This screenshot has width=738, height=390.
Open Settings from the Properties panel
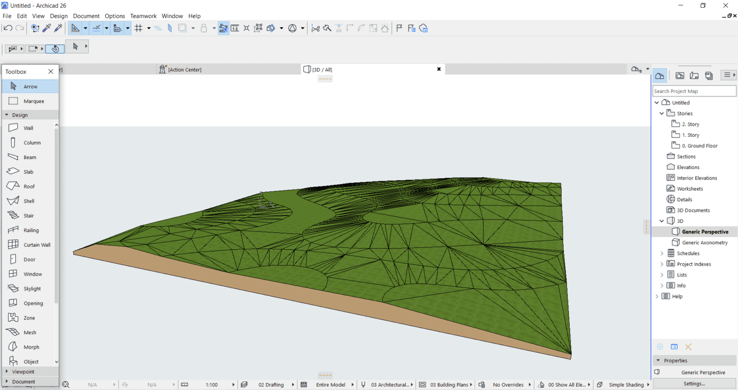point(694,383)
